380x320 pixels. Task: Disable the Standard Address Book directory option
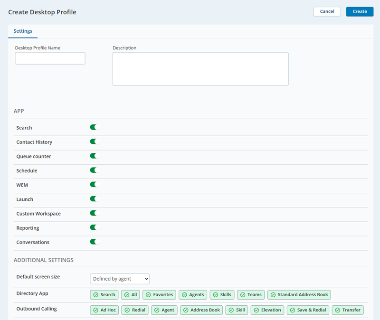click(299, 294)
